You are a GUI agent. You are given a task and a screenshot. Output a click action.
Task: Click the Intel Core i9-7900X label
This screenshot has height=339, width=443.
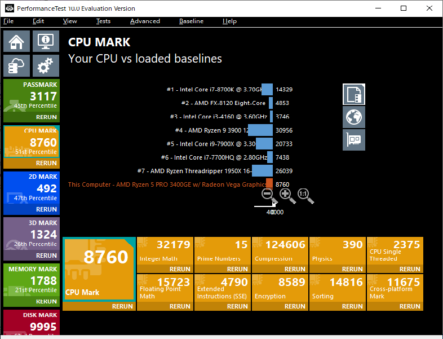[211, 144]
